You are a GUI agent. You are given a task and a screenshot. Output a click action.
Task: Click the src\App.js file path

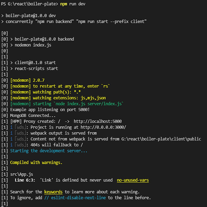click(x=22, y=174)
